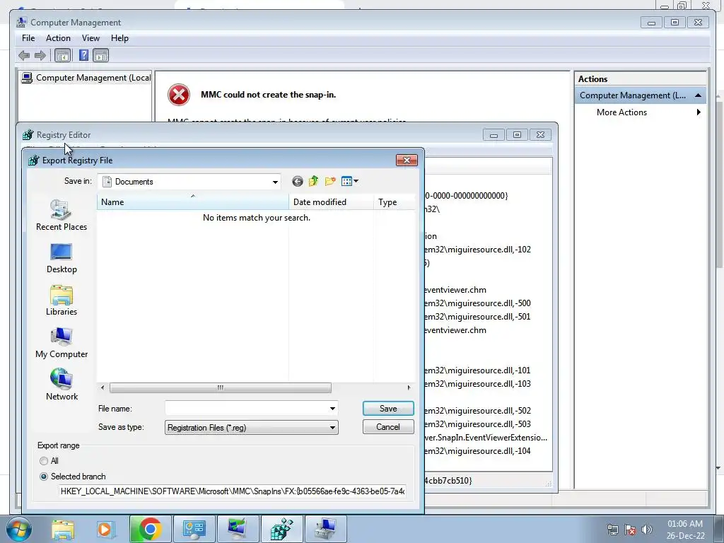This screenshot has height=543, width=724.
Task: Click the Cancel button in Export dialog
Action: coord(388,427)
